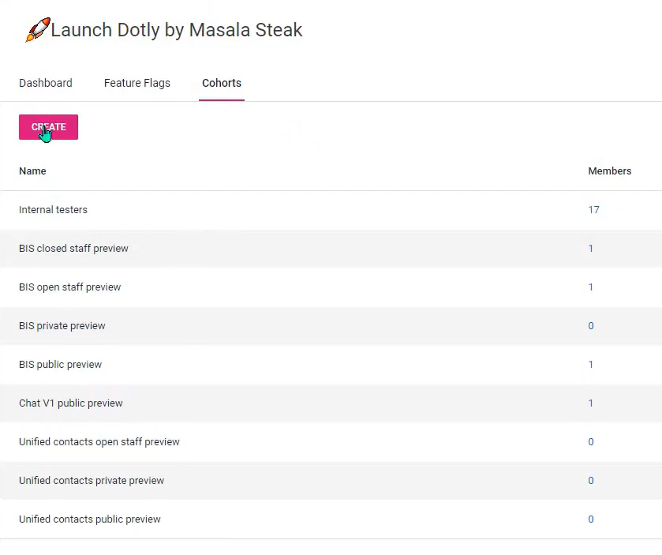Click the rocket icon in the title

pyautogui.click(x=36, y=31)
